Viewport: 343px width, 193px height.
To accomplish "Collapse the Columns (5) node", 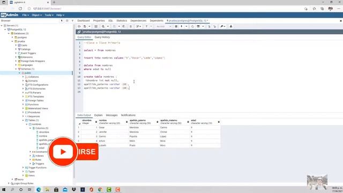I will tap(30, 128).
